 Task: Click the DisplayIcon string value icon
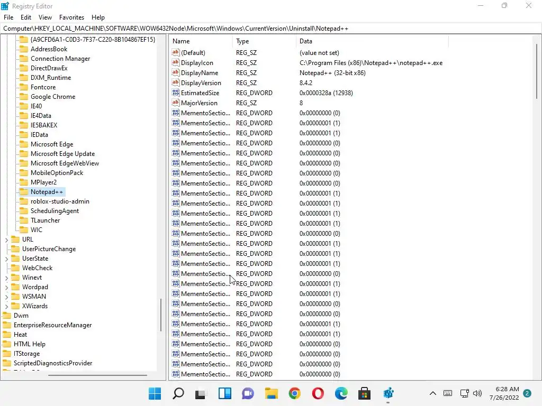pos(176,62)
